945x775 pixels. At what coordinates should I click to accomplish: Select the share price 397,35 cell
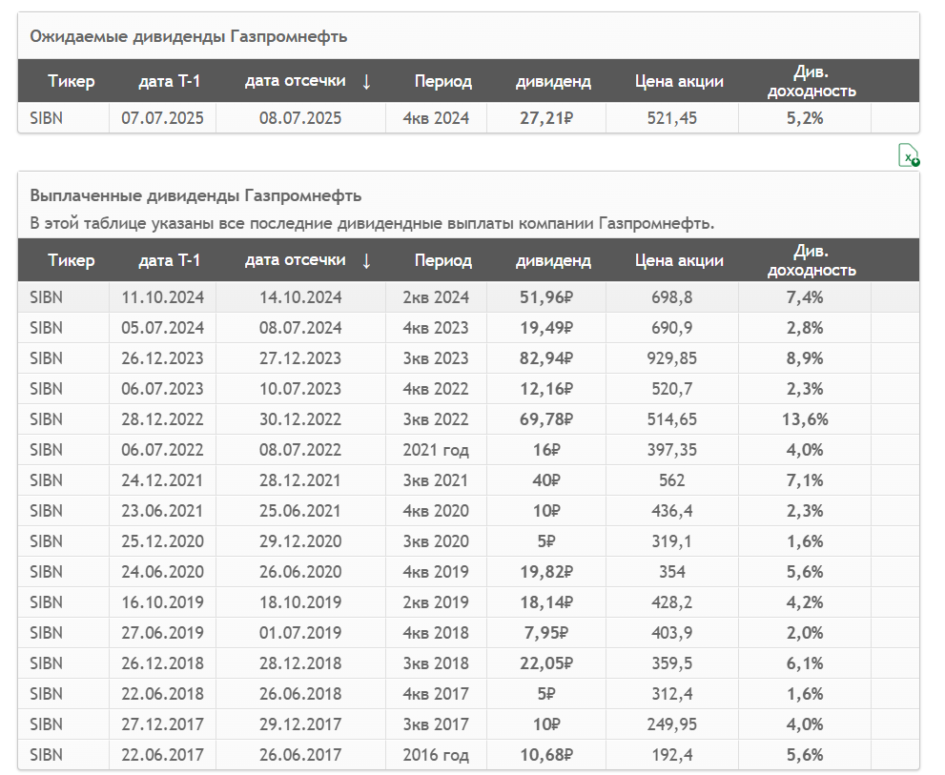click(672, 450)
